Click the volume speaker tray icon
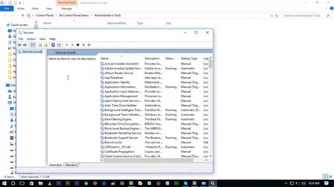The image size is (334, 187). click(x=304, y=183)
